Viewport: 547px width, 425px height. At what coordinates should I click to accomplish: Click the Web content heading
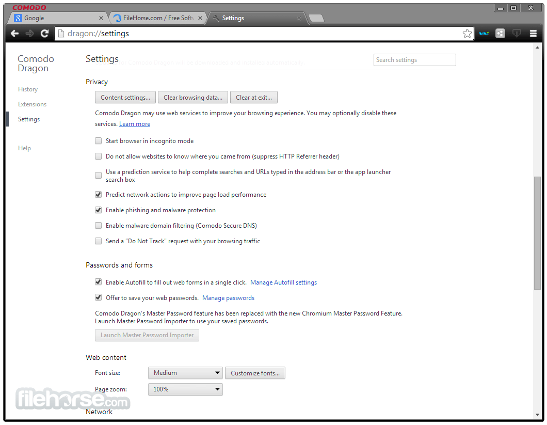coord(106,357)
